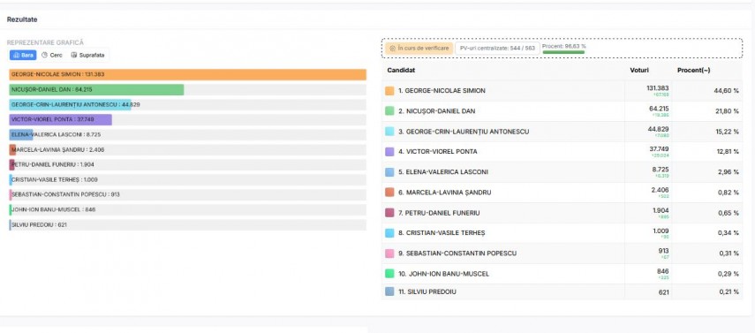Click table name 10. JOHN-ION BANU-MUSCEL

[443, 274]
